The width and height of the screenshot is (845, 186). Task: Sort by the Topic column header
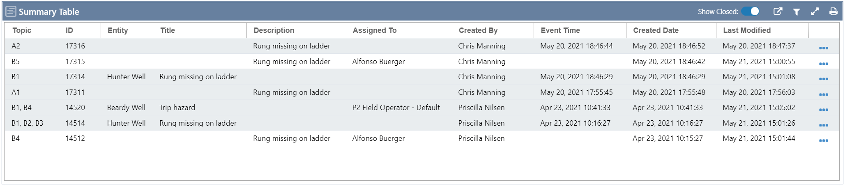pyautogui.click(x=22, y=30)
